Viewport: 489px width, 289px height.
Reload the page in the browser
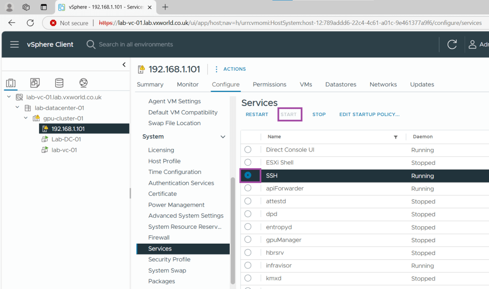click(30, 23)
